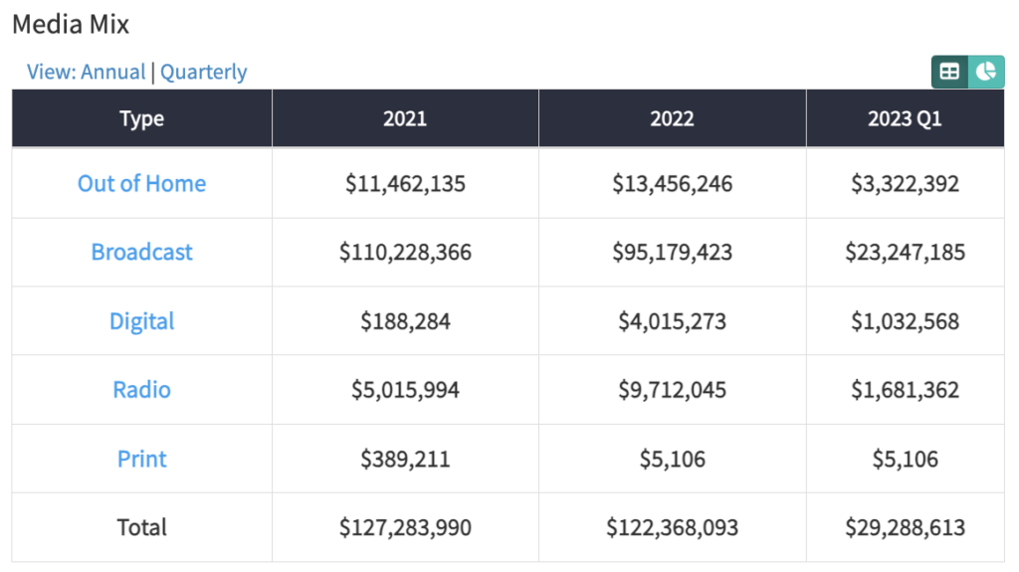Open the Print media type link
1019x572 pixels.
(141, 459)
